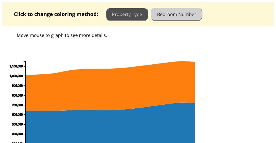Click the 1,100,000 y-axis label
Viewport: 276px width, 143px height.
point(16,66)
